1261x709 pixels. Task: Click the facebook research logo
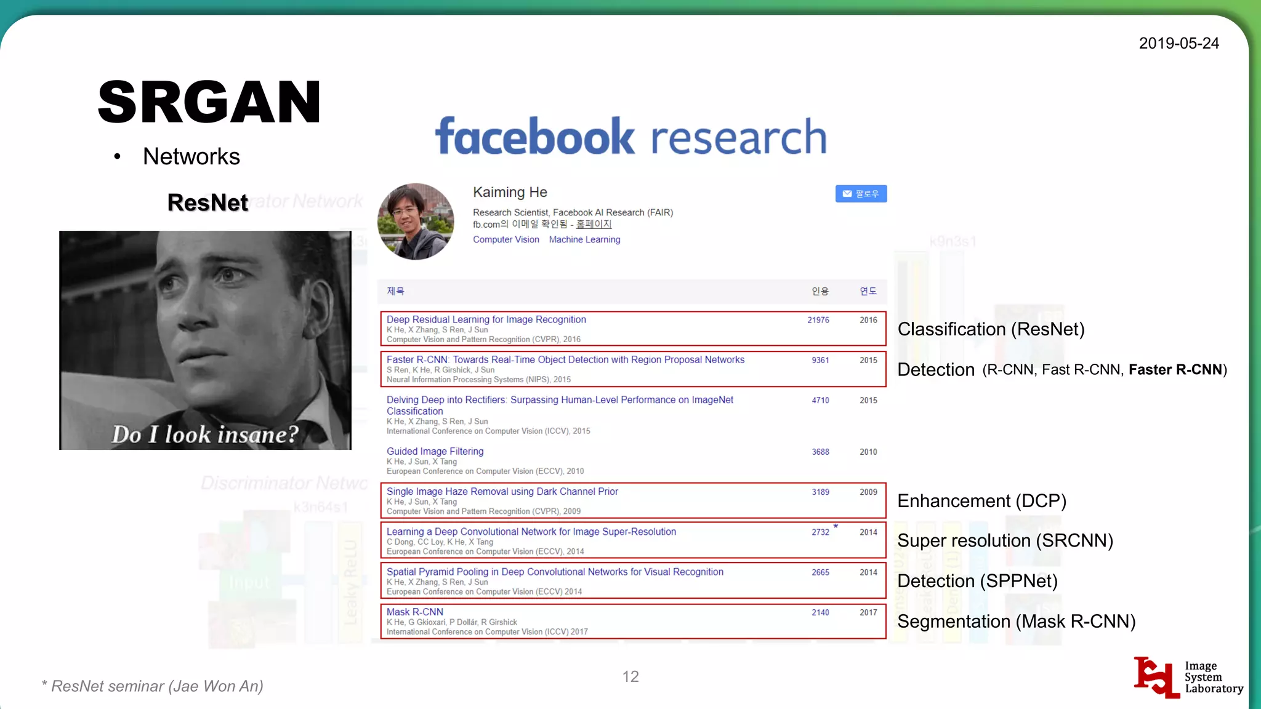click(x=630, y=136)
